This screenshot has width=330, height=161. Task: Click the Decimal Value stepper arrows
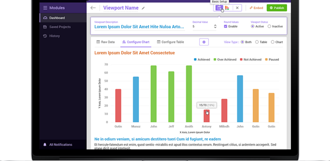pyautogui.click(x=215, y=26)
